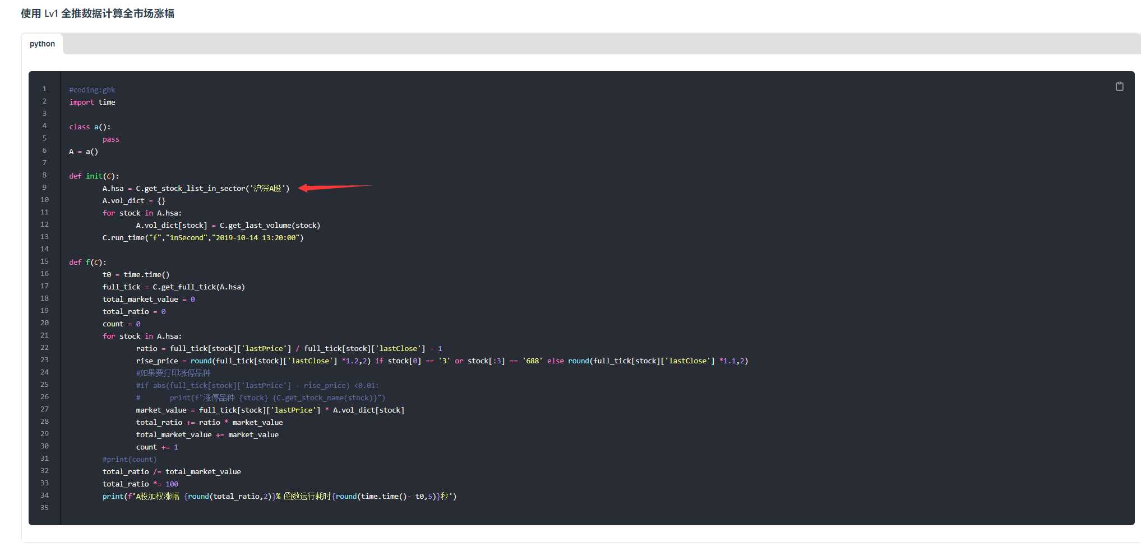Viewport: 1141px width, 552px height.
Task: Click the 'count += 1' line
Action: [x=157, y=447]
